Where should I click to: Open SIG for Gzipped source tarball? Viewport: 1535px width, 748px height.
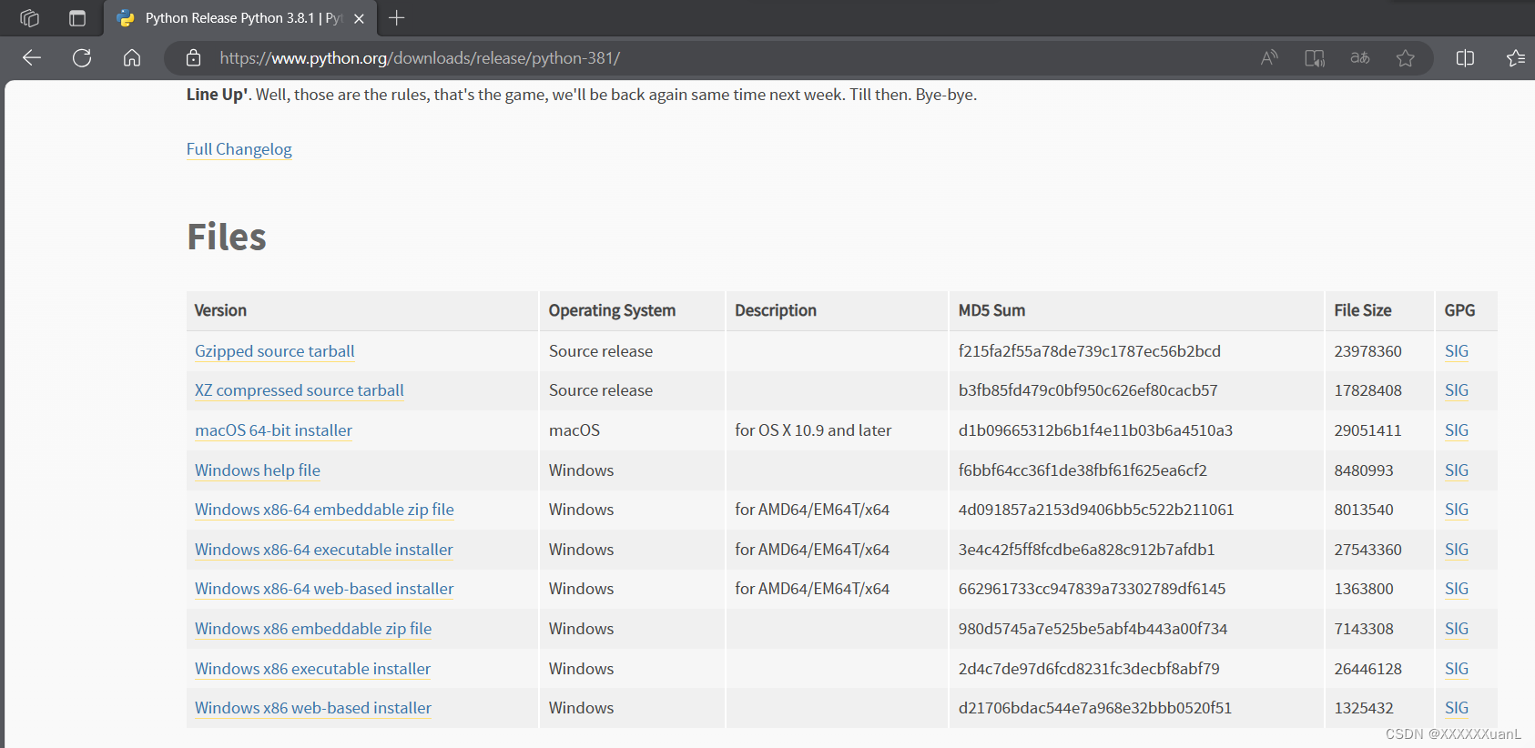click(1457, 351)
